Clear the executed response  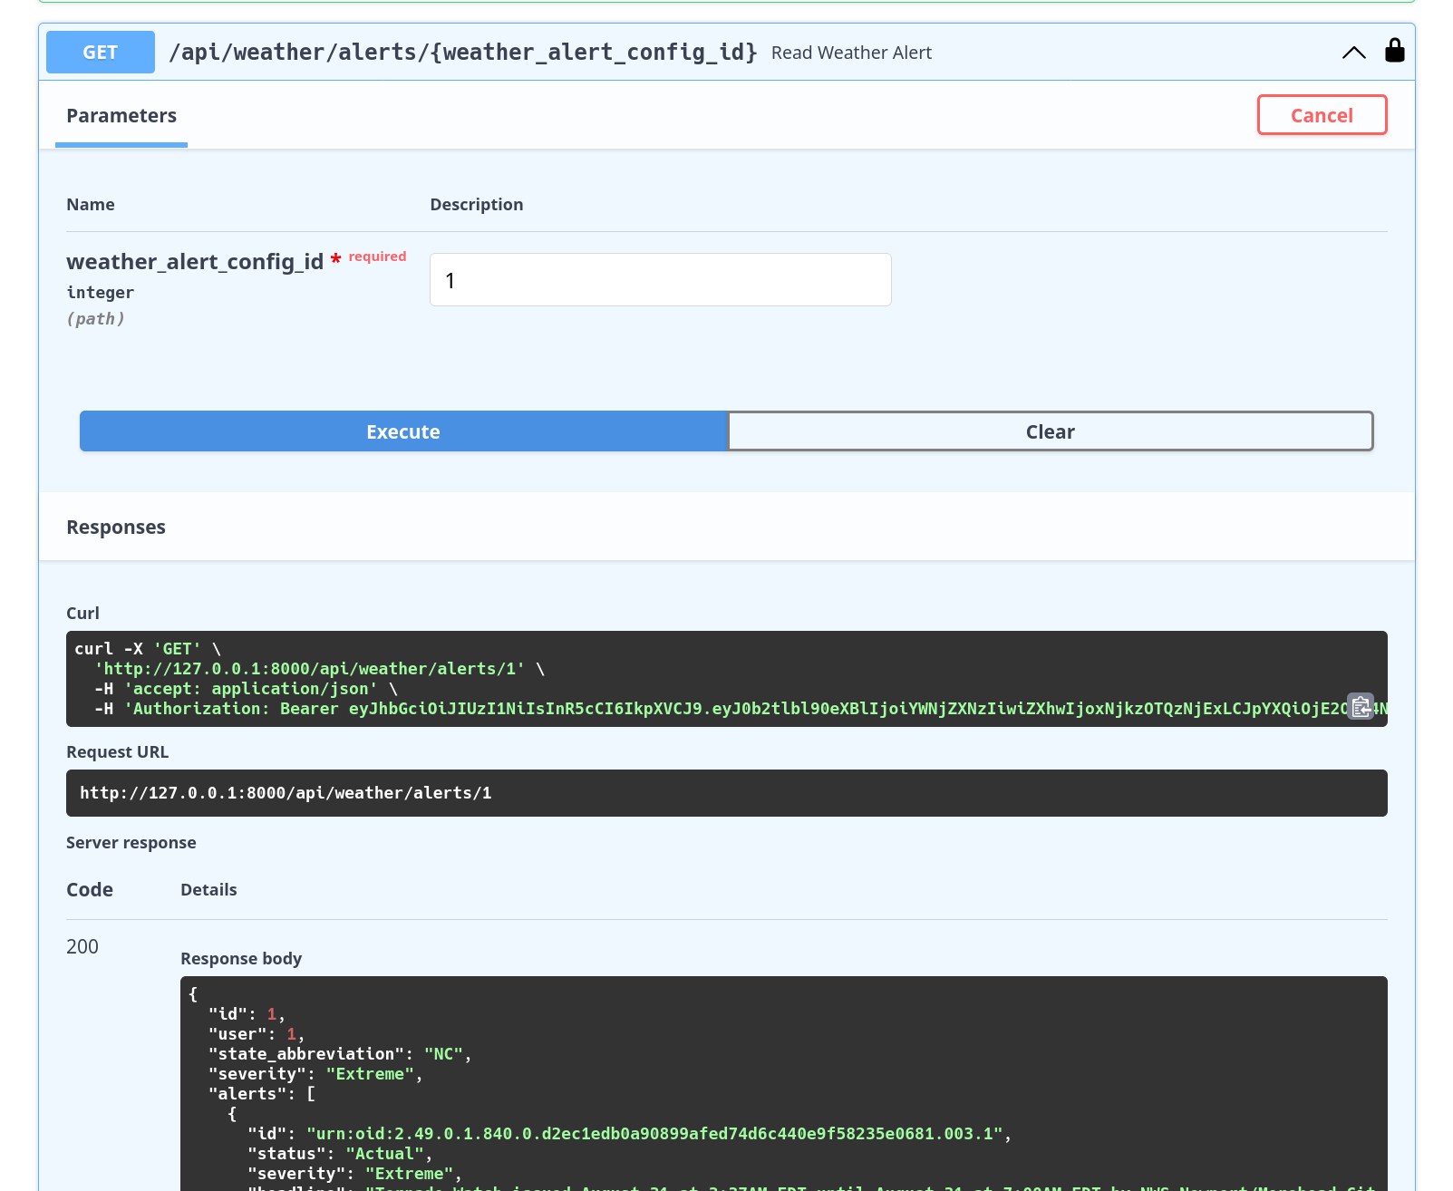tap(1051, 431)
